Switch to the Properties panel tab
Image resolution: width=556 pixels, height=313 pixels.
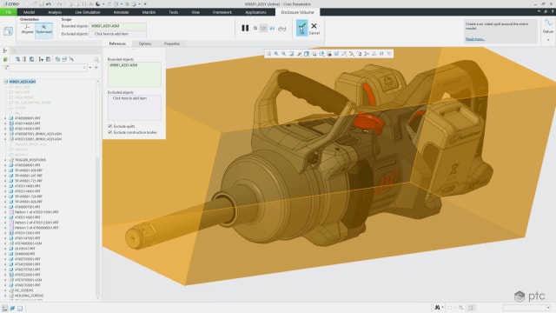[x=172, y=43]
